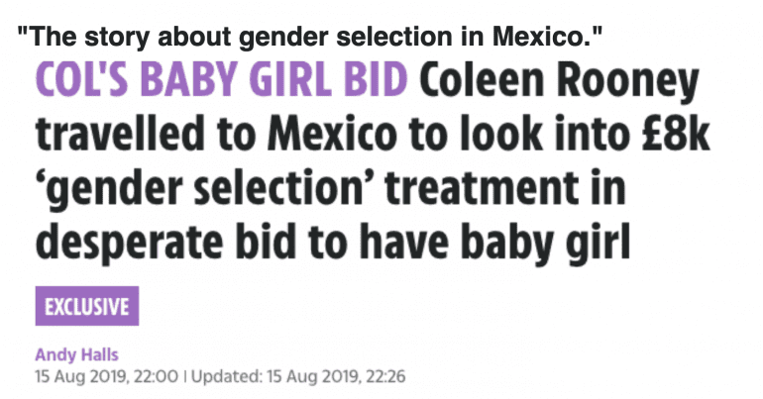This screenshot has height=399, width=763.
Task: Click the Updated 22:26 timestamp
Action: click(x=298, y=376)
